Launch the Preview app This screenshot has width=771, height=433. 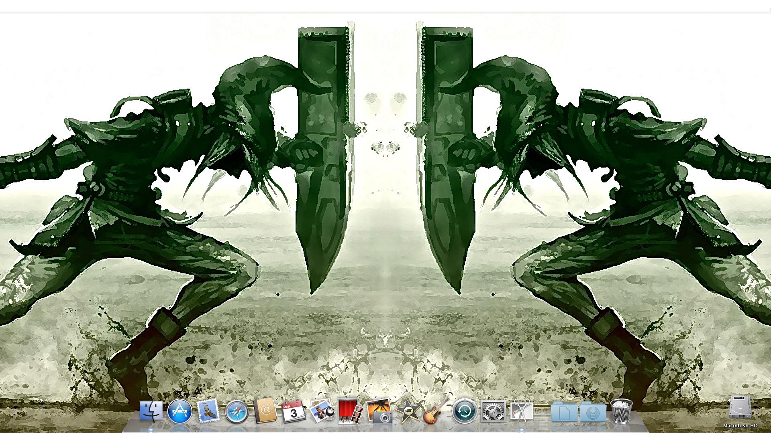click(322, 411)
